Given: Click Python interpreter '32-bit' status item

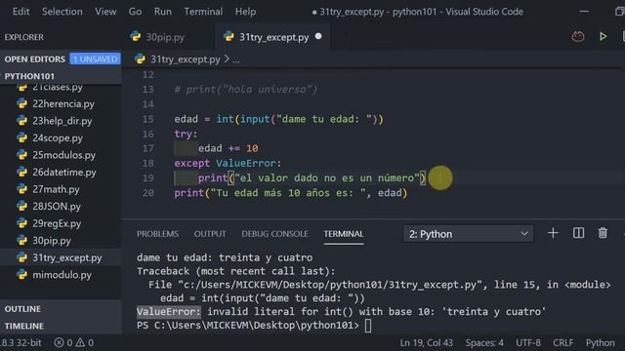Looking at the screenshot, I should point(21,342).
